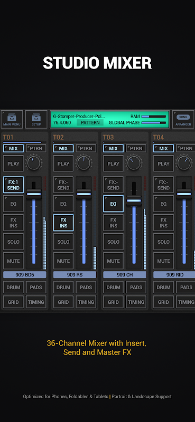The image size is (195, 422).
Task: Toggle active FX INS on T02
Action: (x=63, y=223)
